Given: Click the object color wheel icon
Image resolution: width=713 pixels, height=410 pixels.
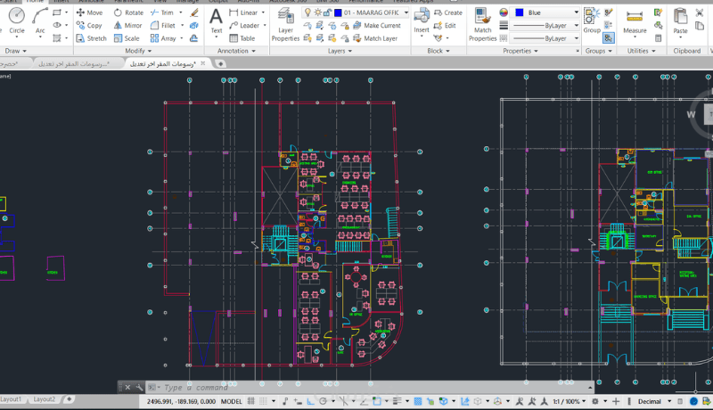Looking at the screenshot, I should tap(504, 12).
